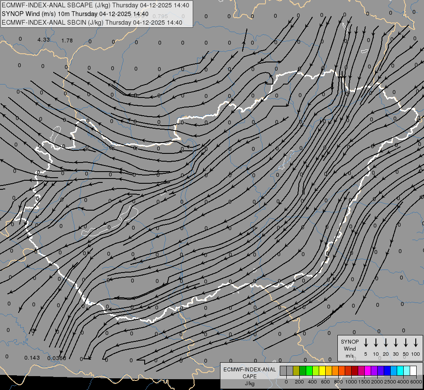Select the white CAPE legend swatch
424x390 pixels.
pyautogui.click(x=413, y=370)
